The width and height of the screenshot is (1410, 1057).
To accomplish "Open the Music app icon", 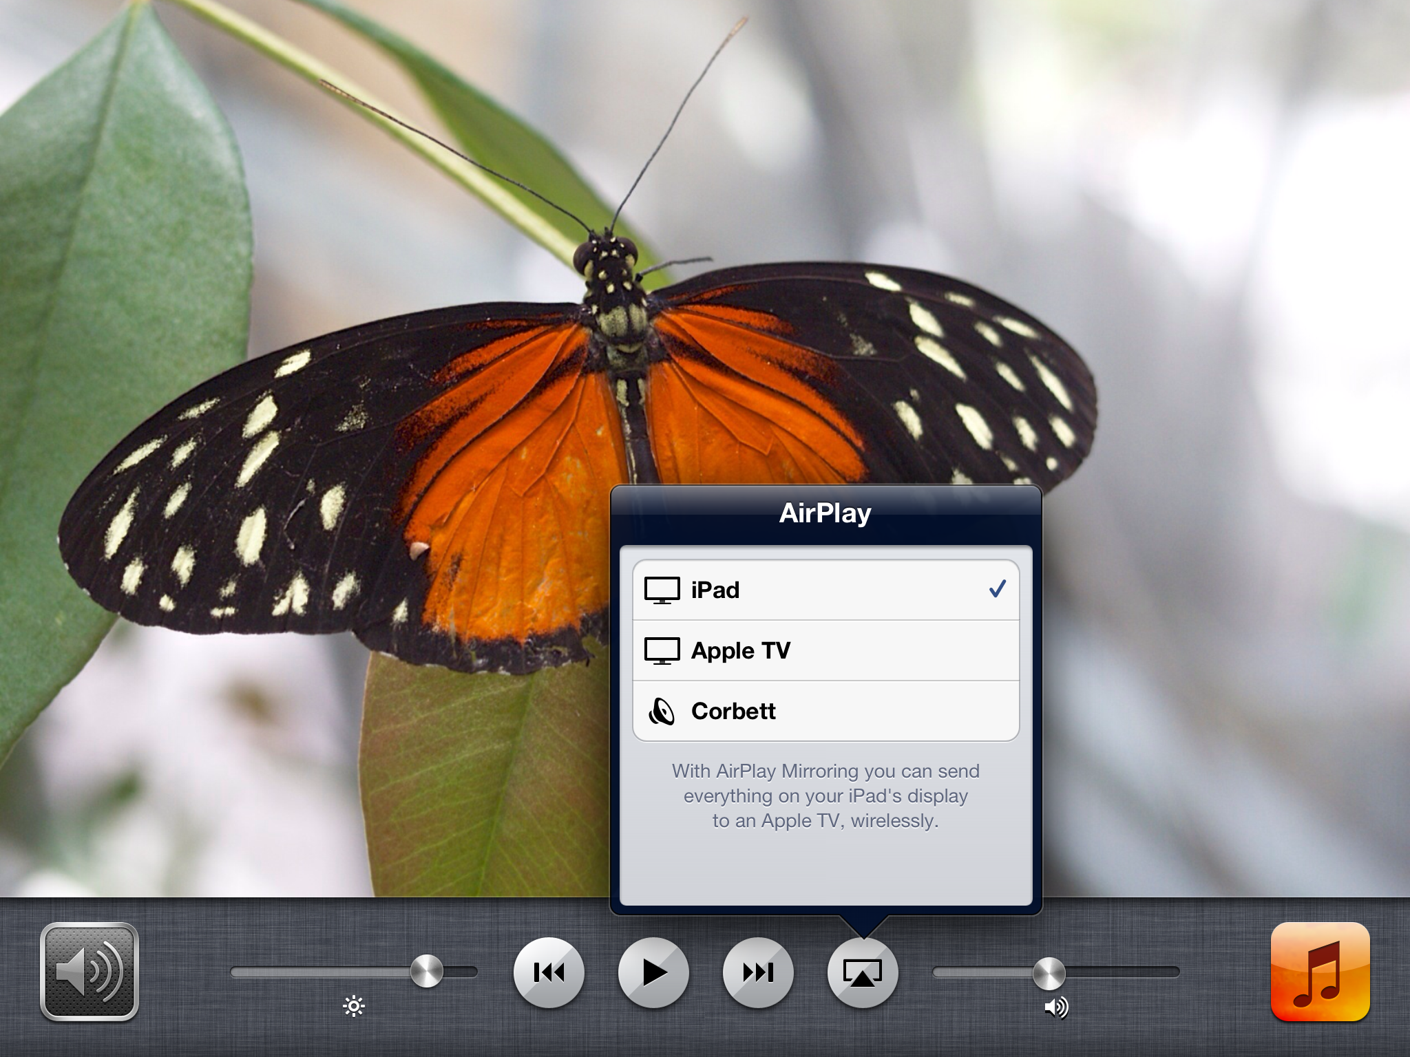I will pyautogui.click(x=1320, y=971).
